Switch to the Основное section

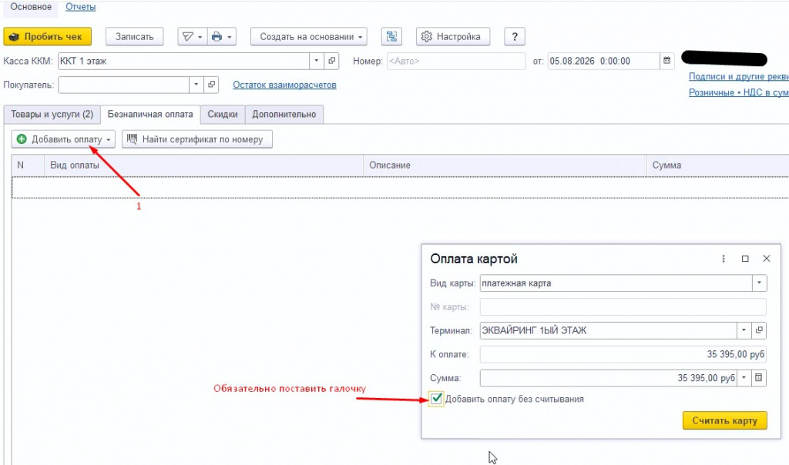[x=31, y=7]
